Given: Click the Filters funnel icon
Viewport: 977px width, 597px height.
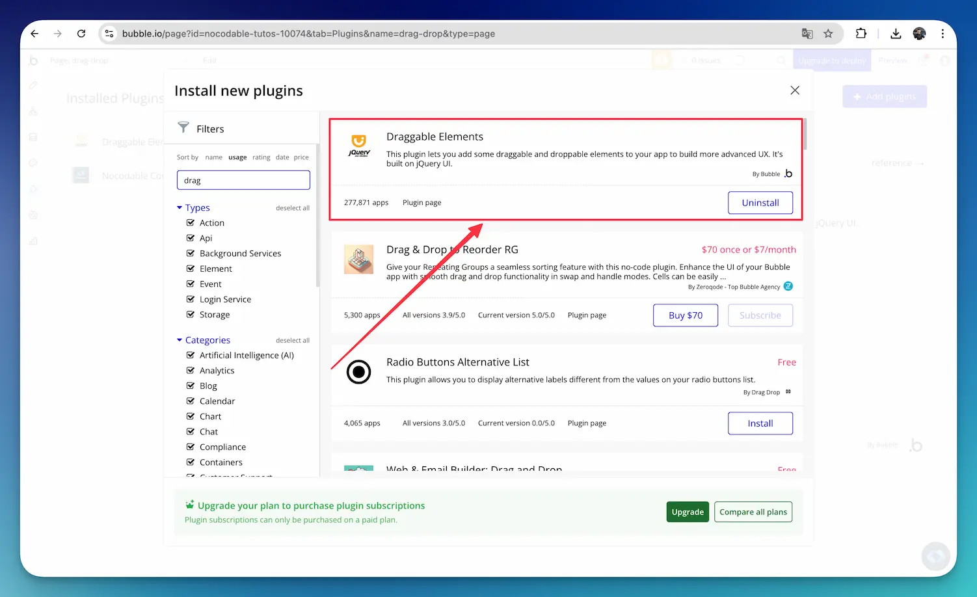Looking at the screenshot, I should click(184, 127).
